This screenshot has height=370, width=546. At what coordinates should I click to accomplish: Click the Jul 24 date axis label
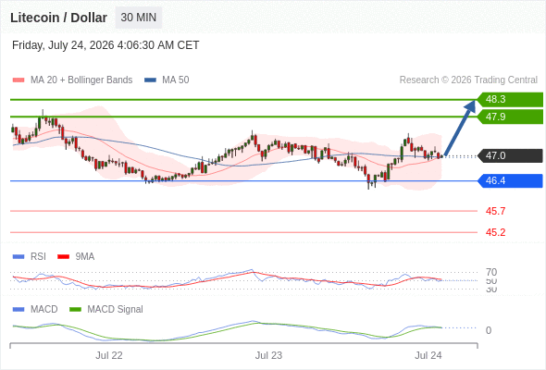click(x=428, y=355)
